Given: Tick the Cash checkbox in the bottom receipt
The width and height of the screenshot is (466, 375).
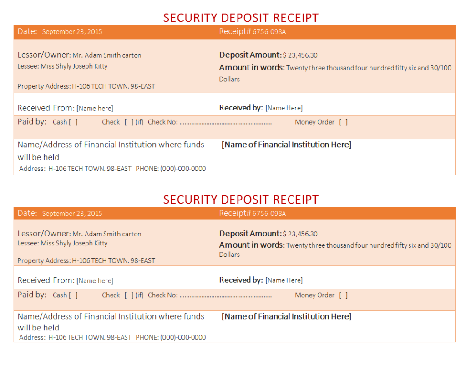Looking at the screenshot, I should tap(73, 295).
